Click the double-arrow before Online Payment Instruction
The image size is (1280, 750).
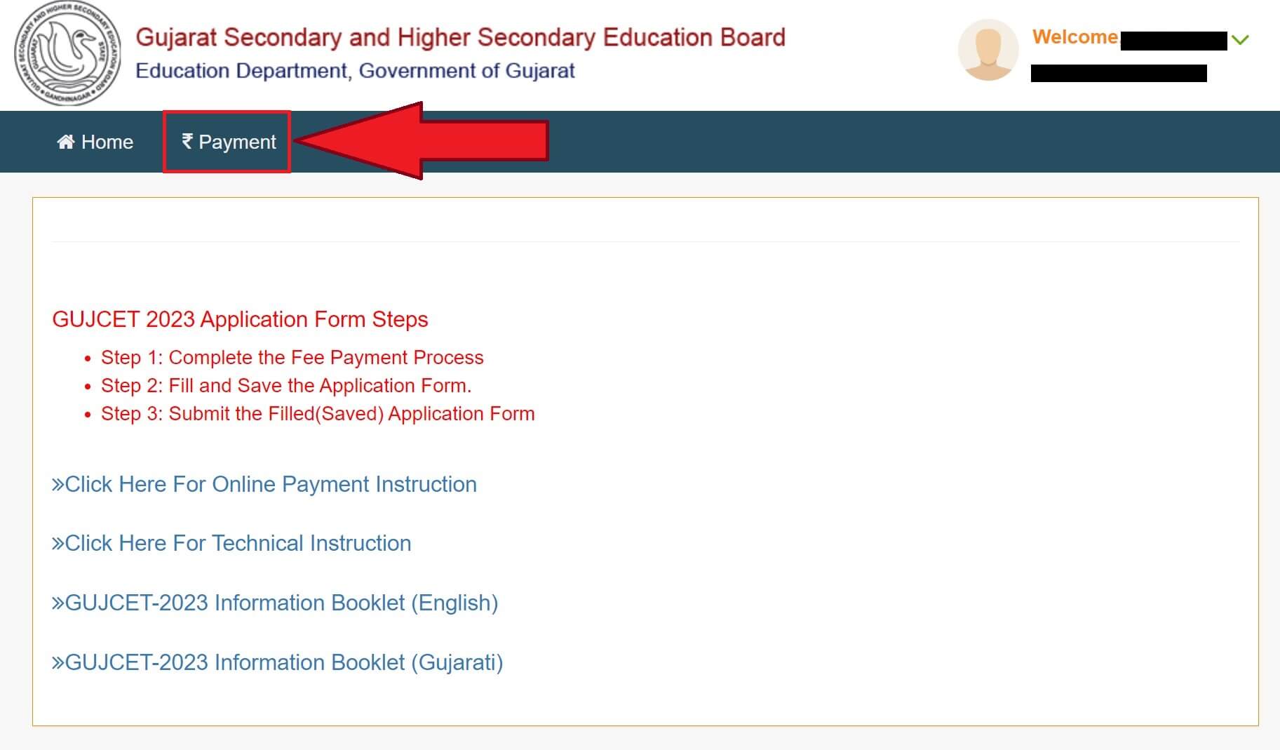[x=58, y=485]
